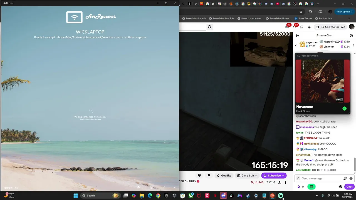Open the chat community users icon
356x200 pixels.
[352, 35]
